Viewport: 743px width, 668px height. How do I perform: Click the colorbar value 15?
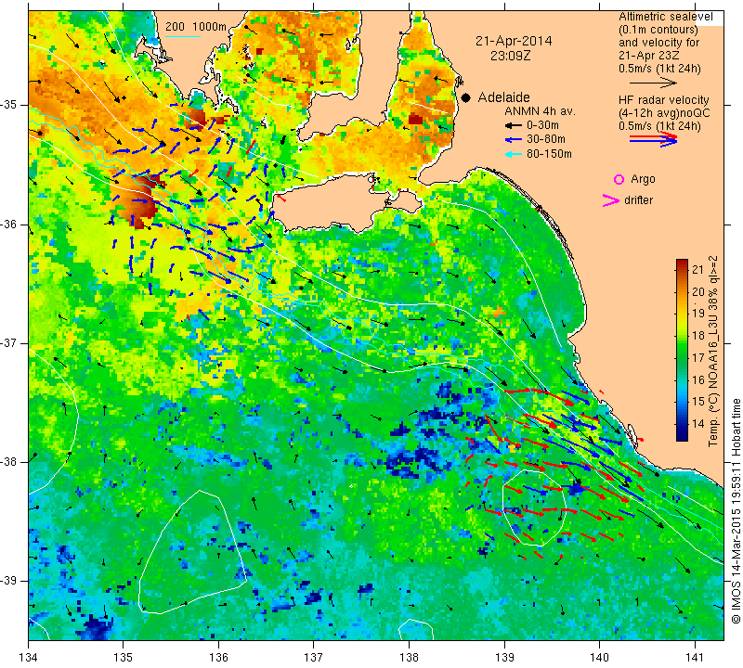[698, 402]
